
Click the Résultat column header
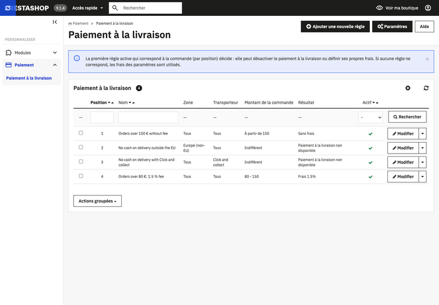(306, 103)
